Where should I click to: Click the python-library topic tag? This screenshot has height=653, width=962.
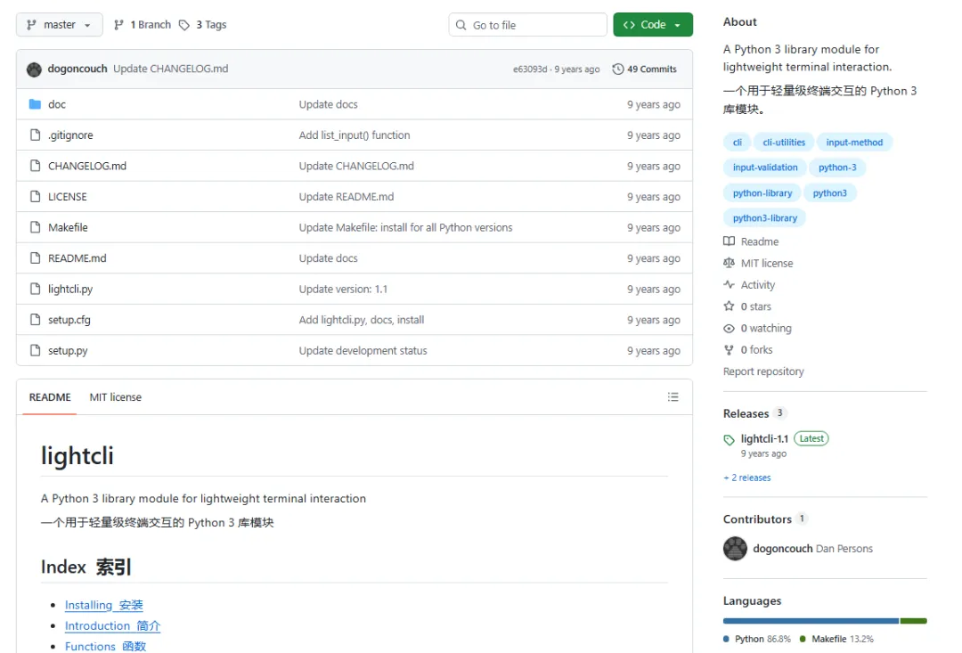[762, 193]
